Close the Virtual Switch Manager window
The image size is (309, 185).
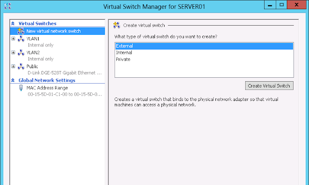click(x=296, y=5)
